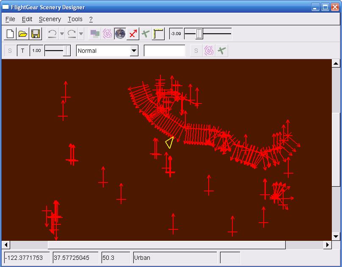
Task: Click the top toolbar airplane icon
Action: coord(146,34)
